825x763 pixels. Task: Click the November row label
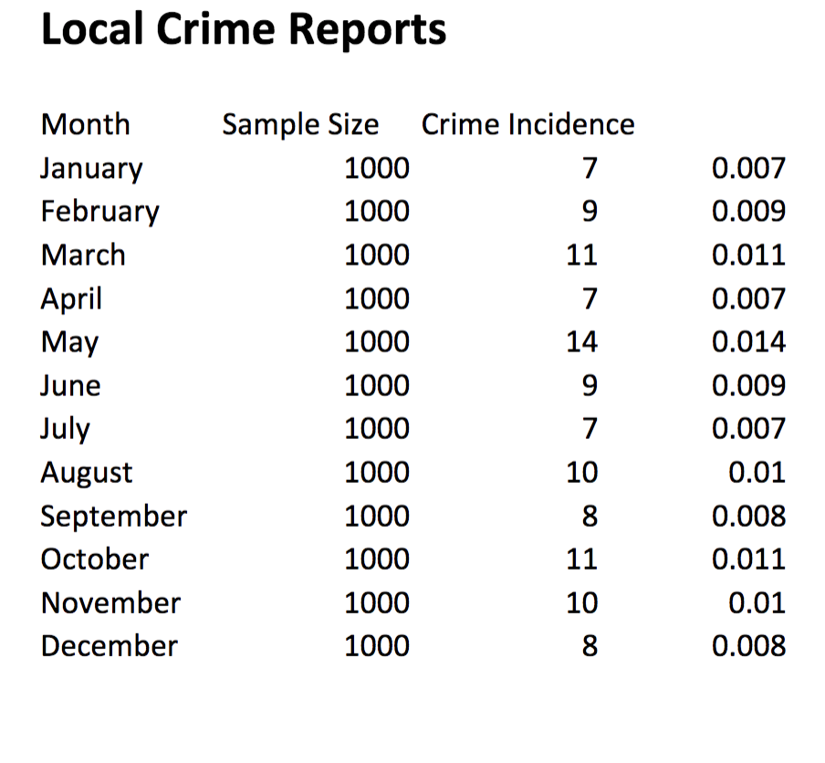click(110, 602)
